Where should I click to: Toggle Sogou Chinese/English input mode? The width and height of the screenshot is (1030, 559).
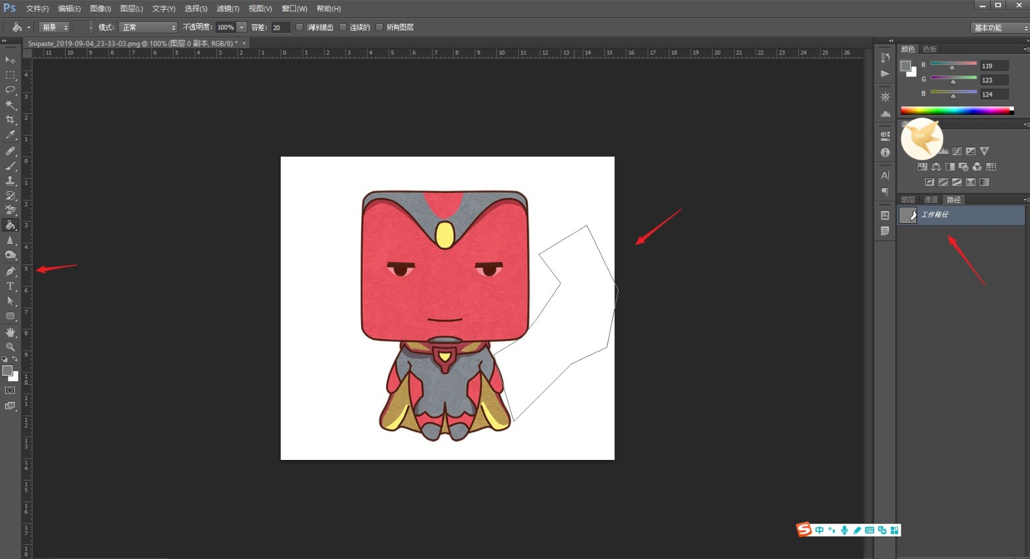pyautogui.click(x=819, y=530)
